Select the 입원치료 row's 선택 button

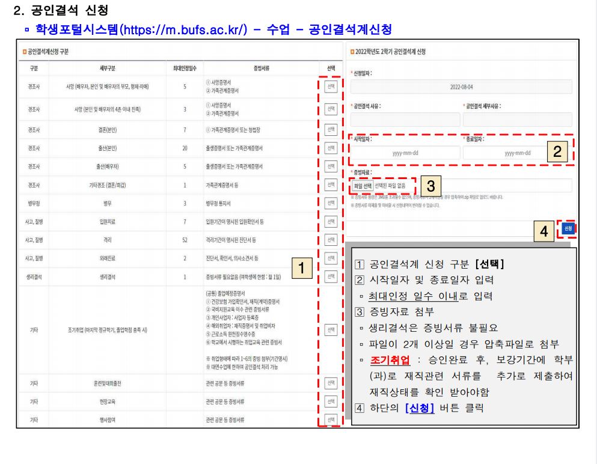click(x=330, y=222)
